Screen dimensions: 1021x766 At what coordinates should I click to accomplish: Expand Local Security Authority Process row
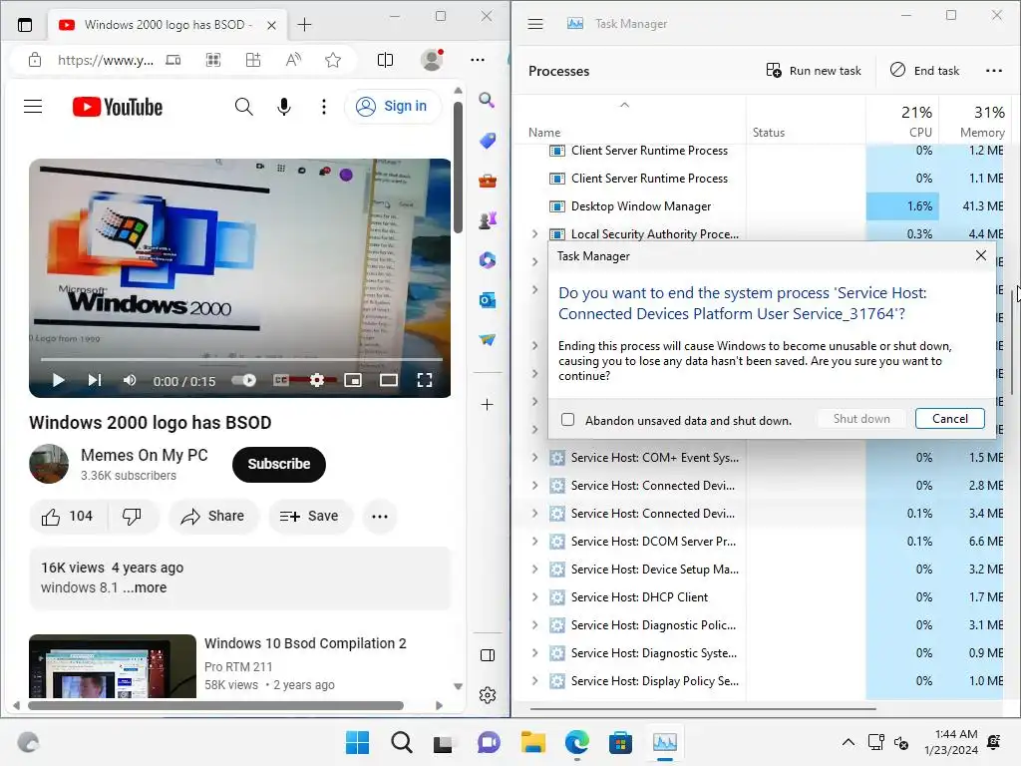[x=534, y=233]
